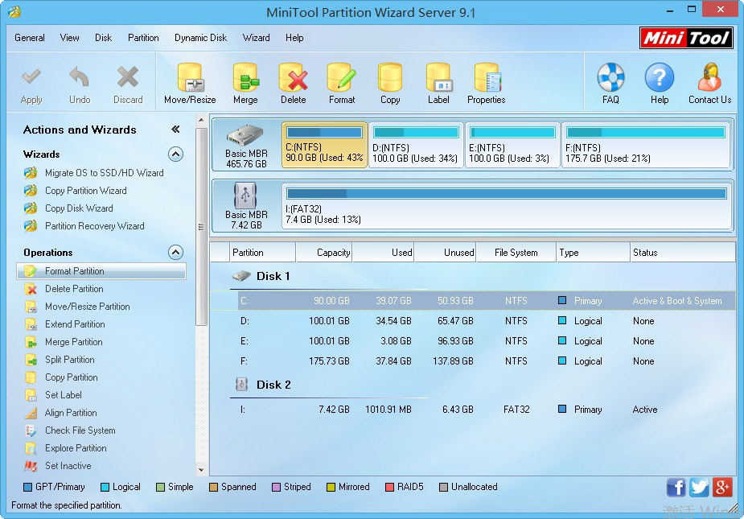Click the Disk 2 icon in partition list
Image resolution: width=744 pixels, height=519 pixels.
coord(241,384)
